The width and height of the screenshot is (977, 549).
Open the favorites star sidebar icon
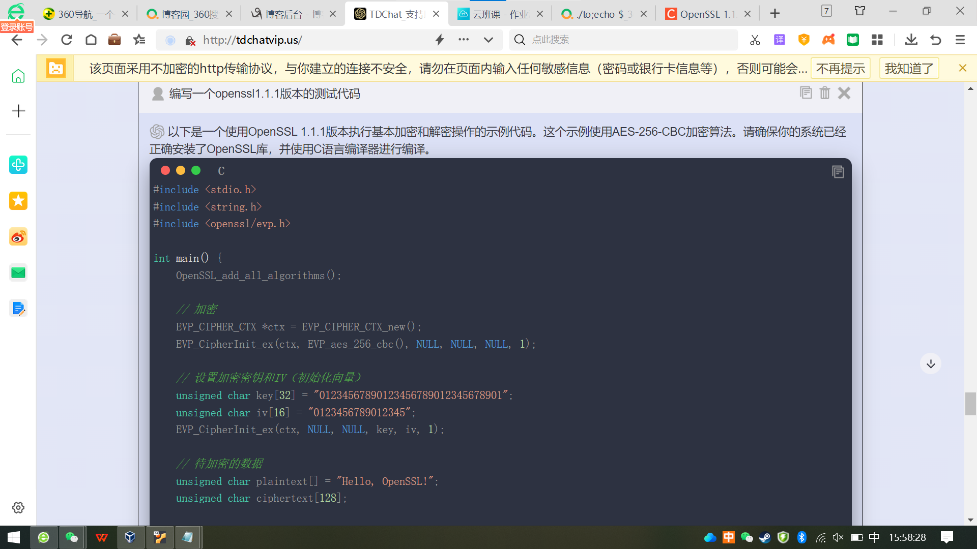pyautogui.click(x=18, y=201)
